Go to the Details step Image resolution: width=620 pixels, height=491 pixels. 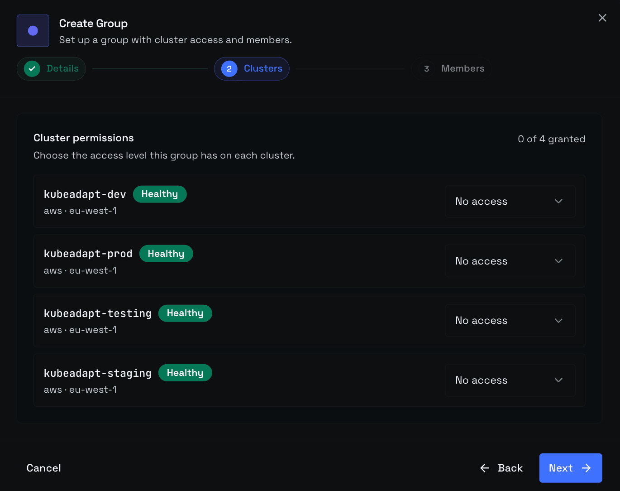coord(51,69)
